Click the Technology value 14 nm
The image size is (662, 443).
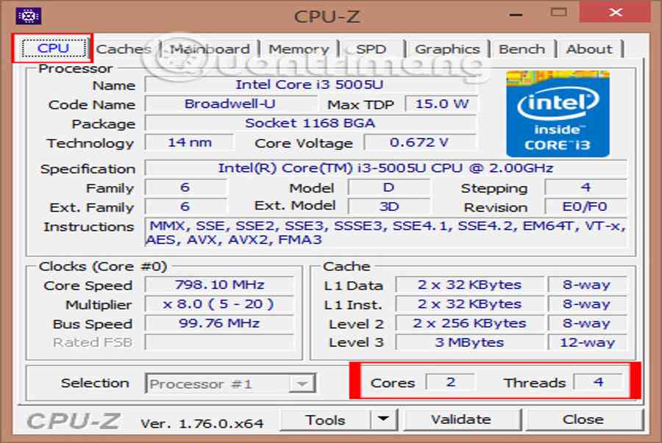189,143
